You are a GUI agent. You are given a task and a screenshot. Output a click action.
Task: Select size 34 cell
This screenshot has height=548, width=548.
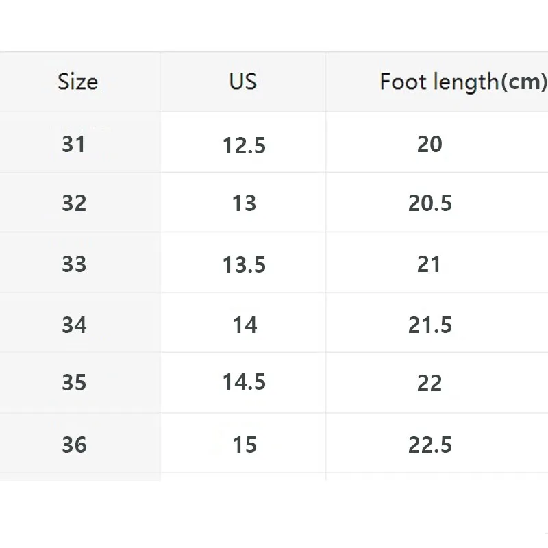pyautogui.click(x=74, y=324)
